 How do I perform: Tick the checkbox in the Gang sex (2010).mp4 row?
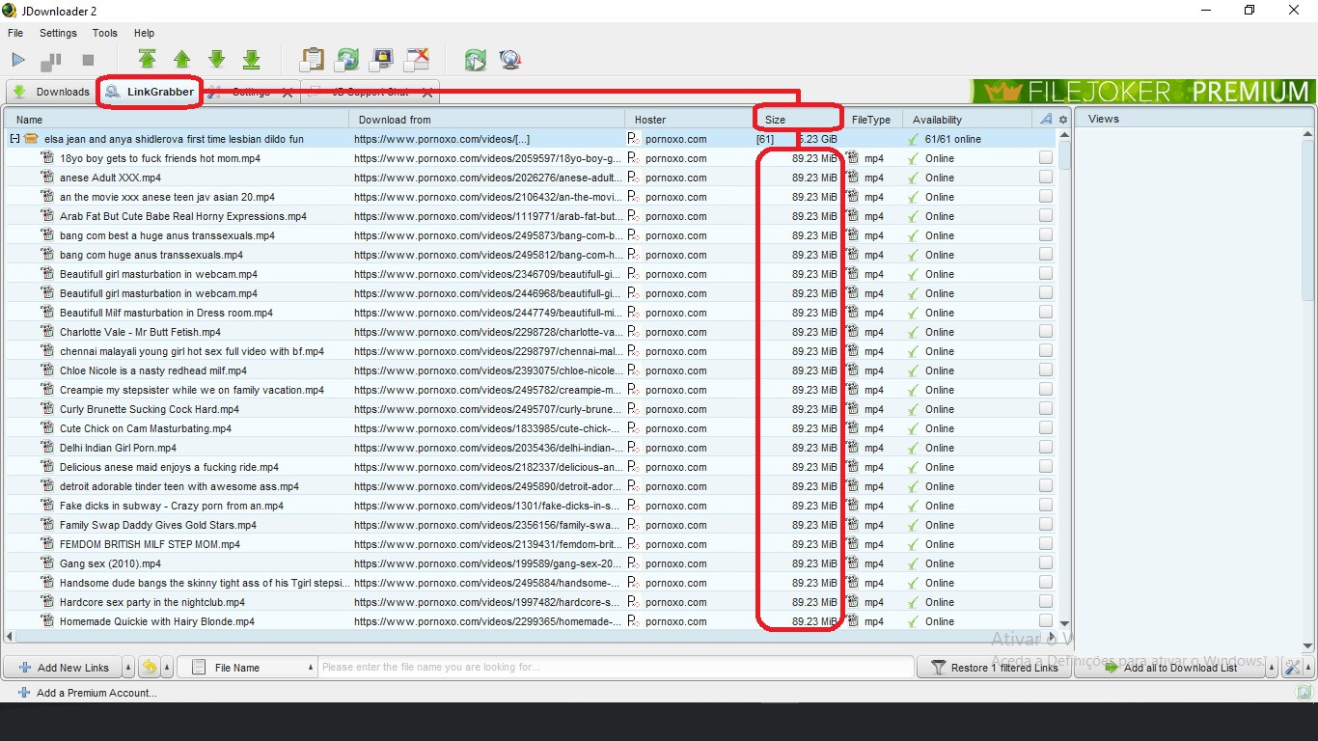[1046, 563]
